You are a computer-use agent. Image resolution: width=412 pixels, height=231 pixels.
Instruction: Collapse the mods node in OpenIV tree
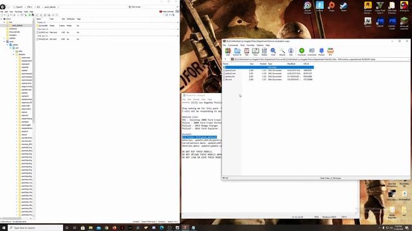[x=5, y=41]
